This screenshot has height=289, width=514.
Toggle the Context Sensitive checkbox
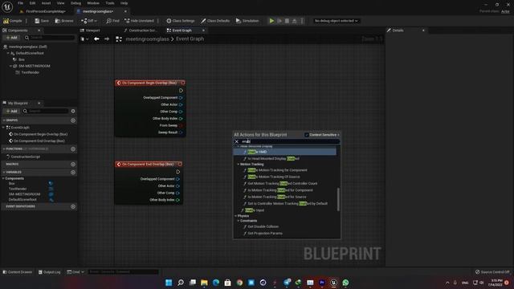307,135
